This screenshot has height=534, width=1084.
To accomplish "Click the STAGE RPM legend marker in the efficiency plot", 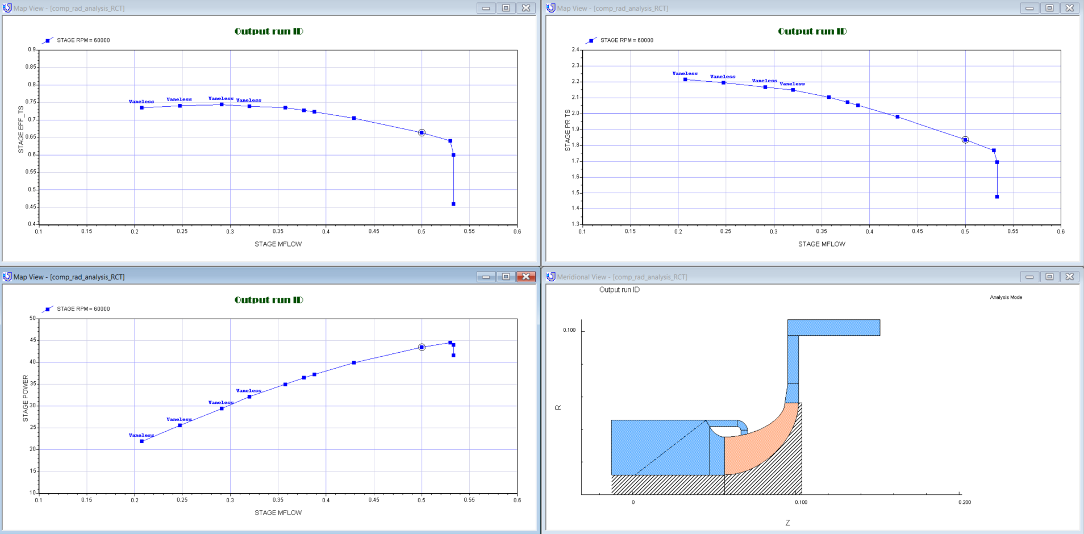I will click(x=48, y=40).
